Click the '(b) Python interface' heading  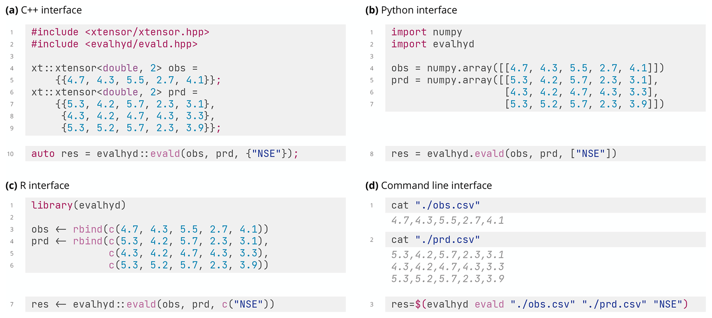click(x=411, y=10)
